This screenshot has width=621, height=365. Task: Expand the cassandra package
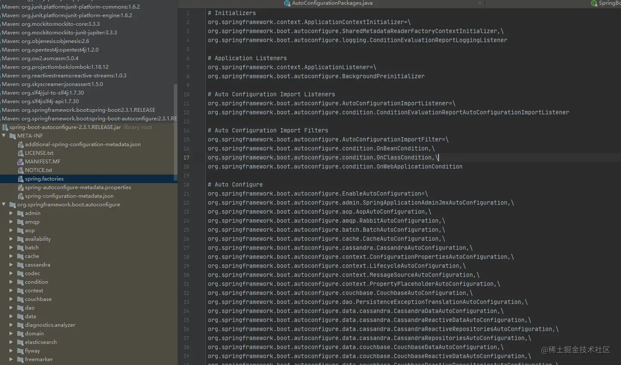coord(11,265)
